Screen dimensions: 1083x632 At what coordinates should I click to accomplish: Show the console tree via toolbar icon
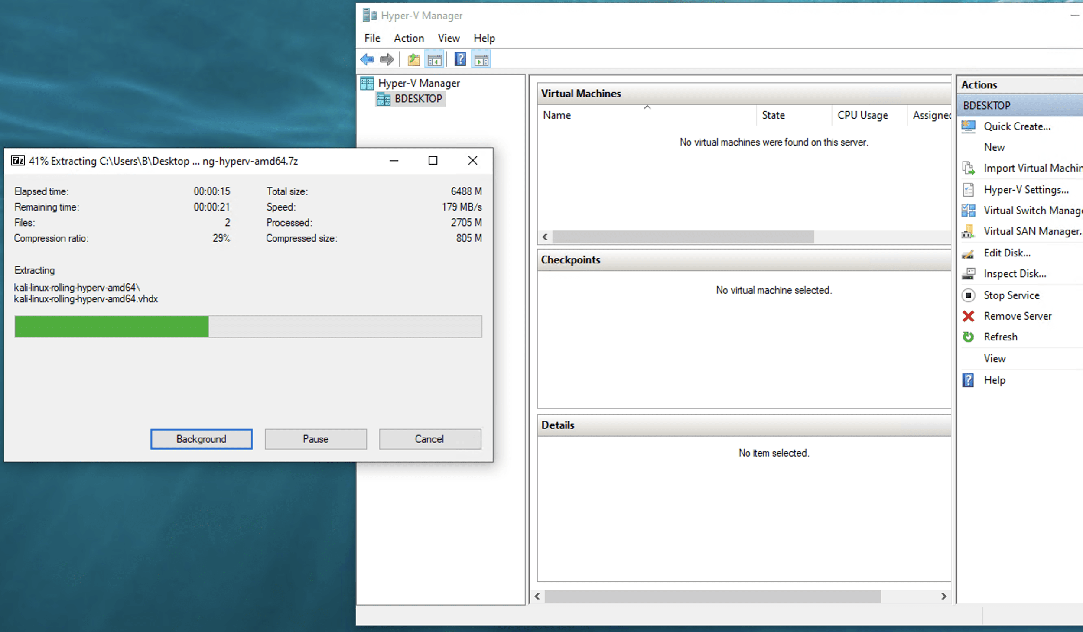click(435, 59)
